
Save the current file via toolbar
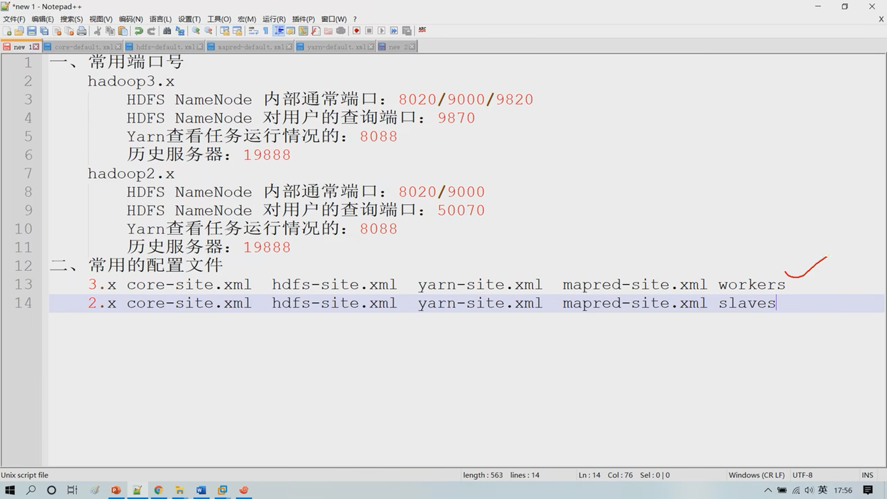[32, 31]
